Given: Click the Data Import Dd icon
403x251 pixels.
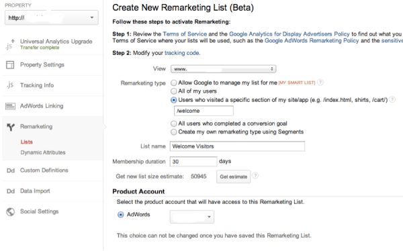Looking at the screenshot, I should pos(11,191).
